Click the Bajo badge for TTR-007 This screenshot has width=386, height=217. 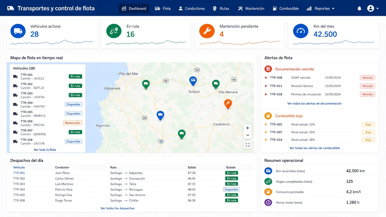pyautogui.click(x=369, y=132)
